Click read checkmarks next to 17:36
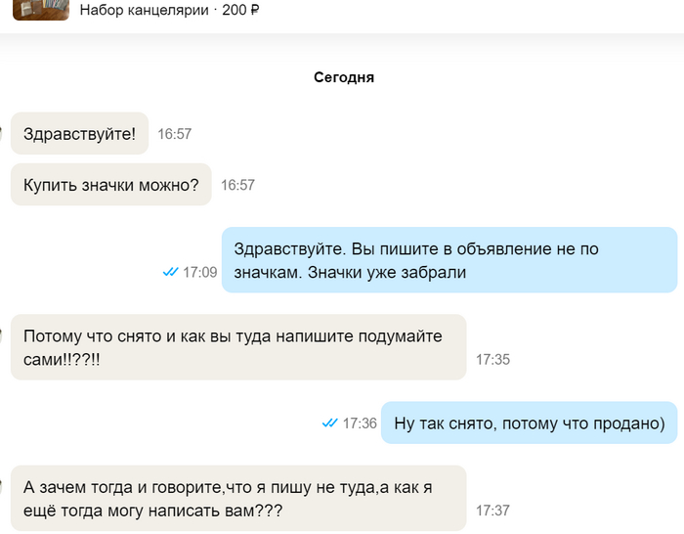This screenshot has height=534, width=684. (329, 423)
